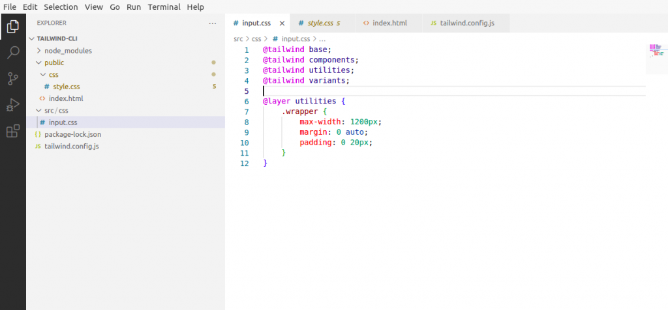Open the Source Control view
This screenshot has height=310, width=668.
[13, 79]
